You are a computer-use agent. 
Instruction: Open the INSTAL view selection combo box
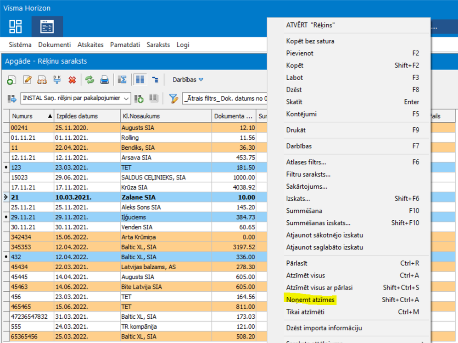[x=75, y=98]
